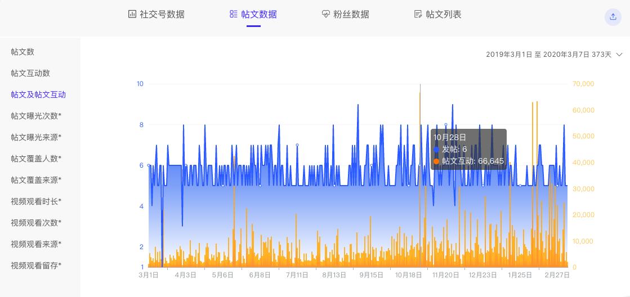Click right axis value 70,000
The width and height of the screenshot is (630, 297).
click(583, 84)
